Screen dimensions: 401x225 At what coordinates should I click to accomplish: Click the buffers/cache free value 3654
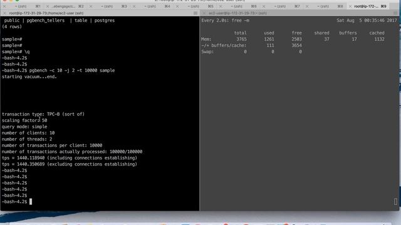[296, 46]
